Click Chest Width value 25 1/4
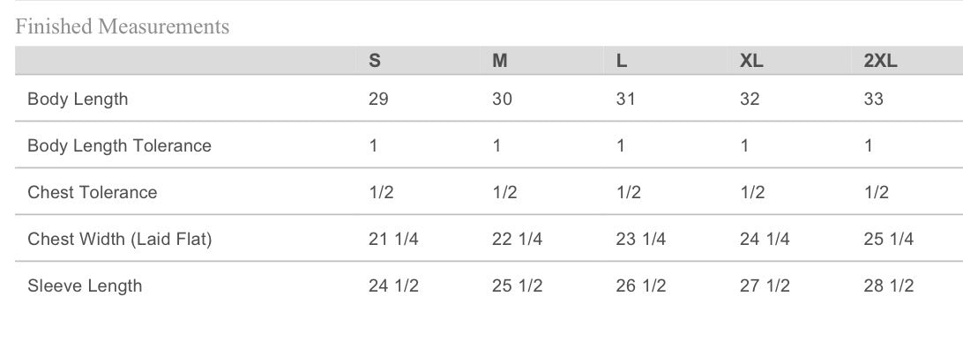963x363 pixels. click(888, 240)
